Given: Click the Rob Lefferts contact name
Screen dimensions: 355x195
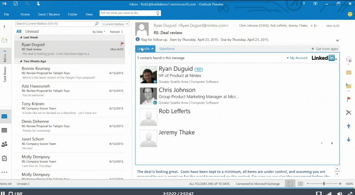Looking at the screenshot, I should coord(175,111).
